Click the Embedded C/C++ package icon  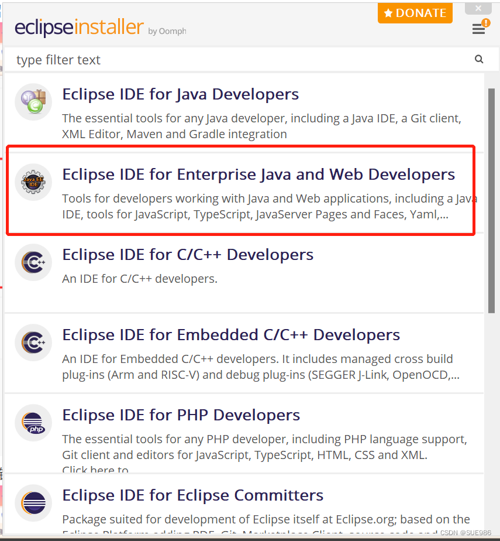point(33,343)
